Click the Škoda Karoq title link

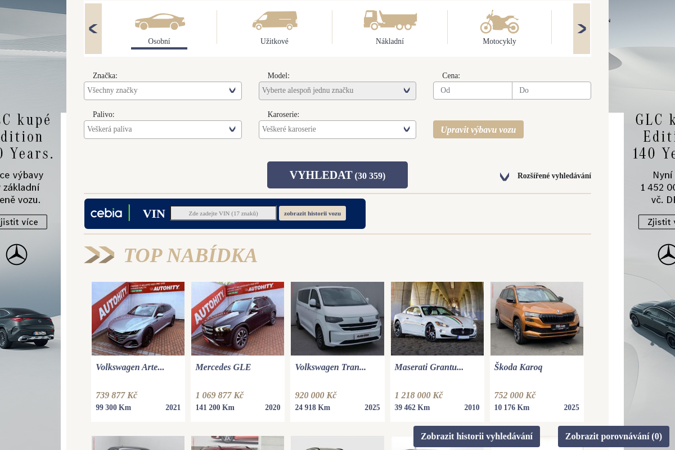click(518, 367)
